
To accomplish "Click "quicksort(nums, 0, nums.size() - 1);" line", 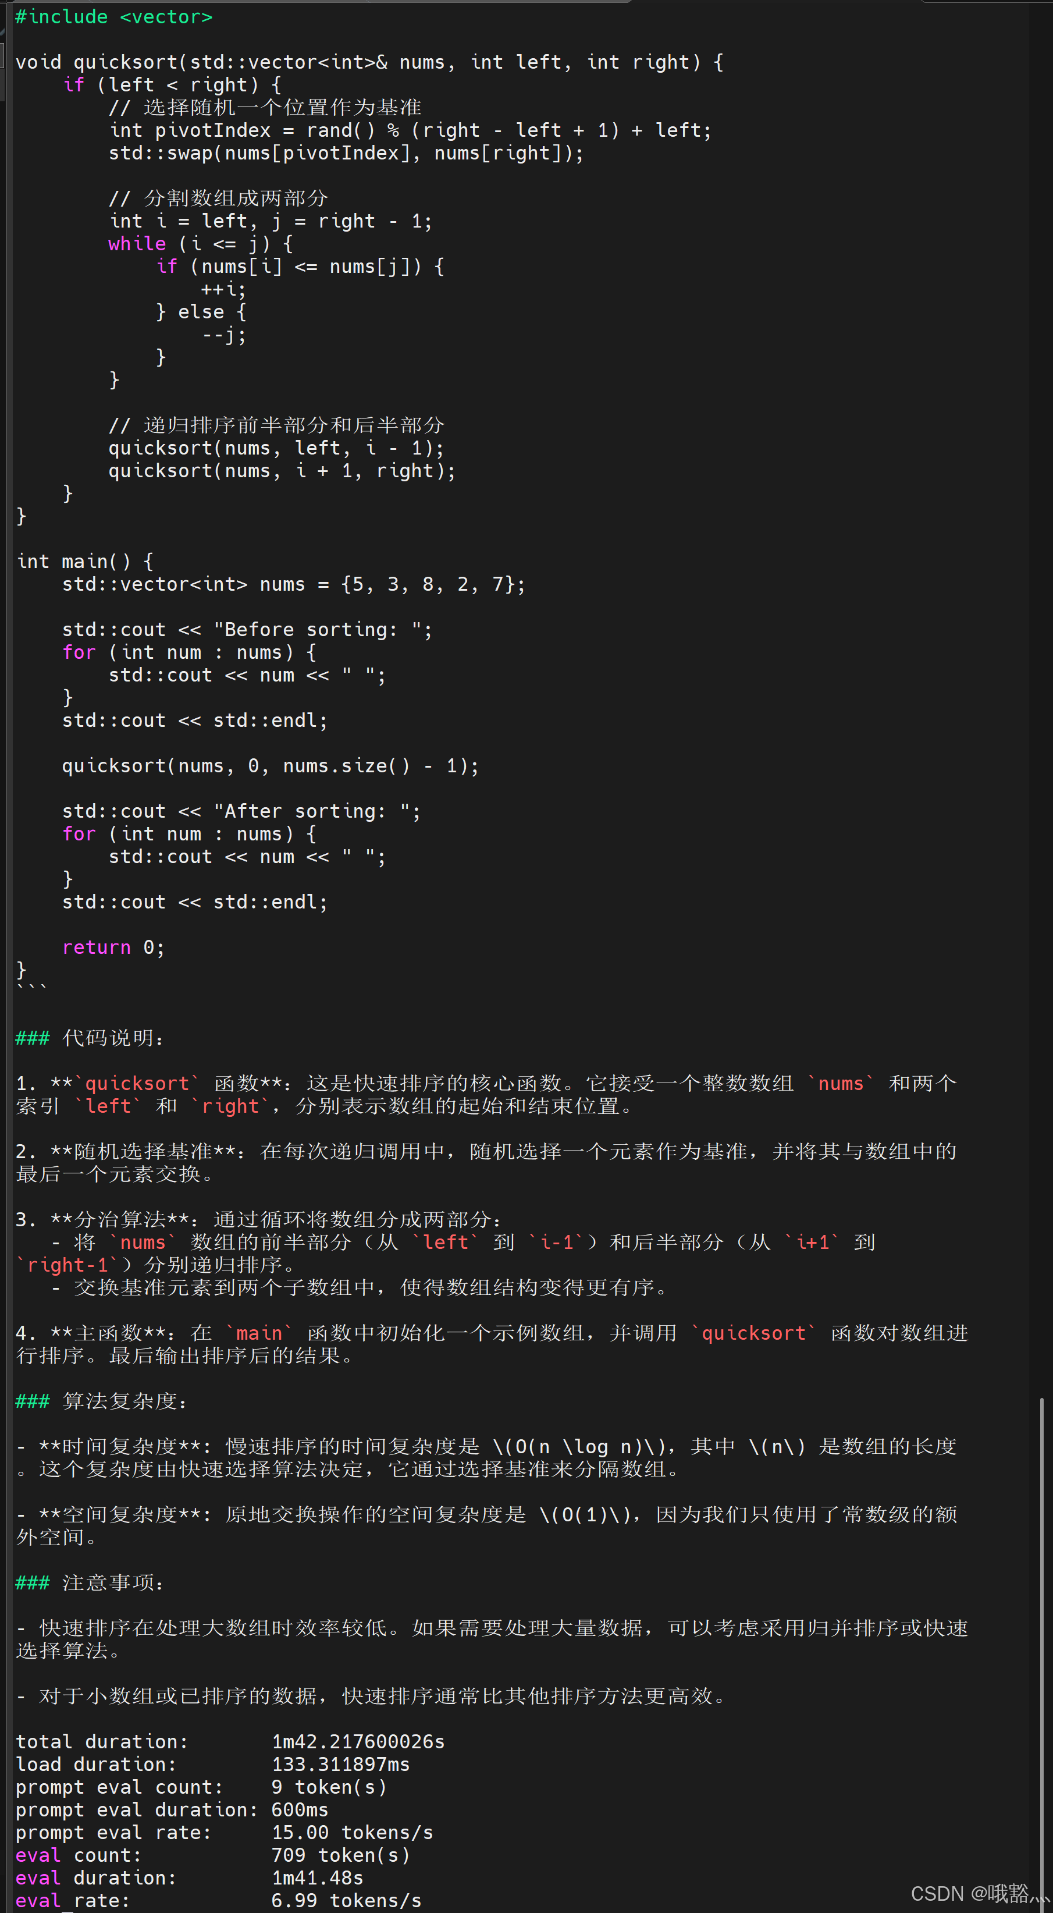I will pyautogui.click(x=271, y=766).
